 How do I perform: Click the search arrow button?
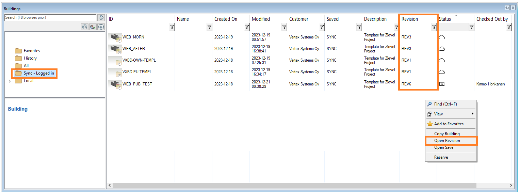click(x=101, y=18)
